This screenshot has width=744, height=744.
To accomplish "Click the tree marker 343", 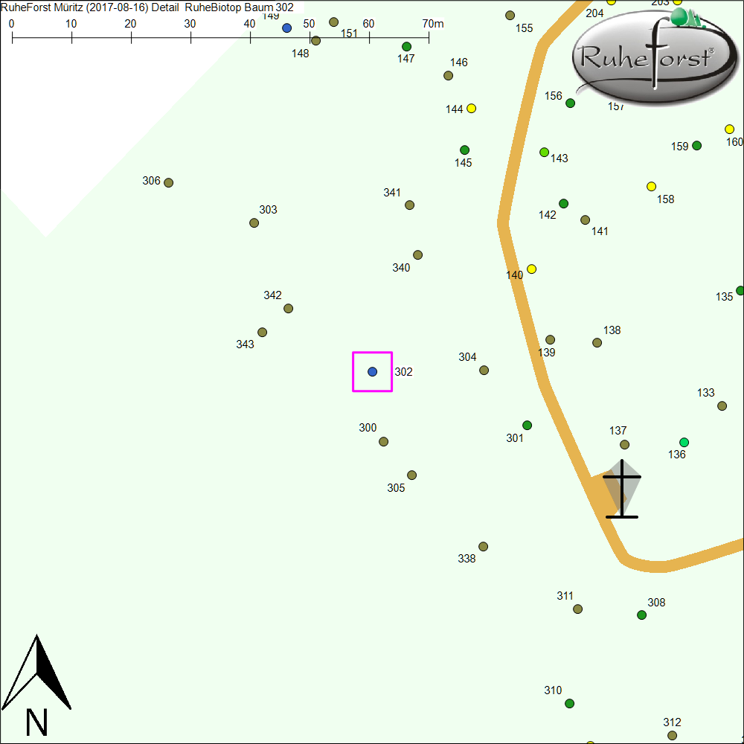I will (x=262, y=333).
